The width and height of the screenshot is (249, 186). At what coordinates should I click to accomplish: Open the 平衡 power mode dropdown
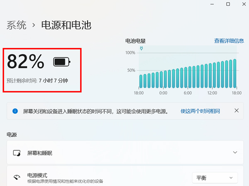pyautogui.click(x=215, y=178)
